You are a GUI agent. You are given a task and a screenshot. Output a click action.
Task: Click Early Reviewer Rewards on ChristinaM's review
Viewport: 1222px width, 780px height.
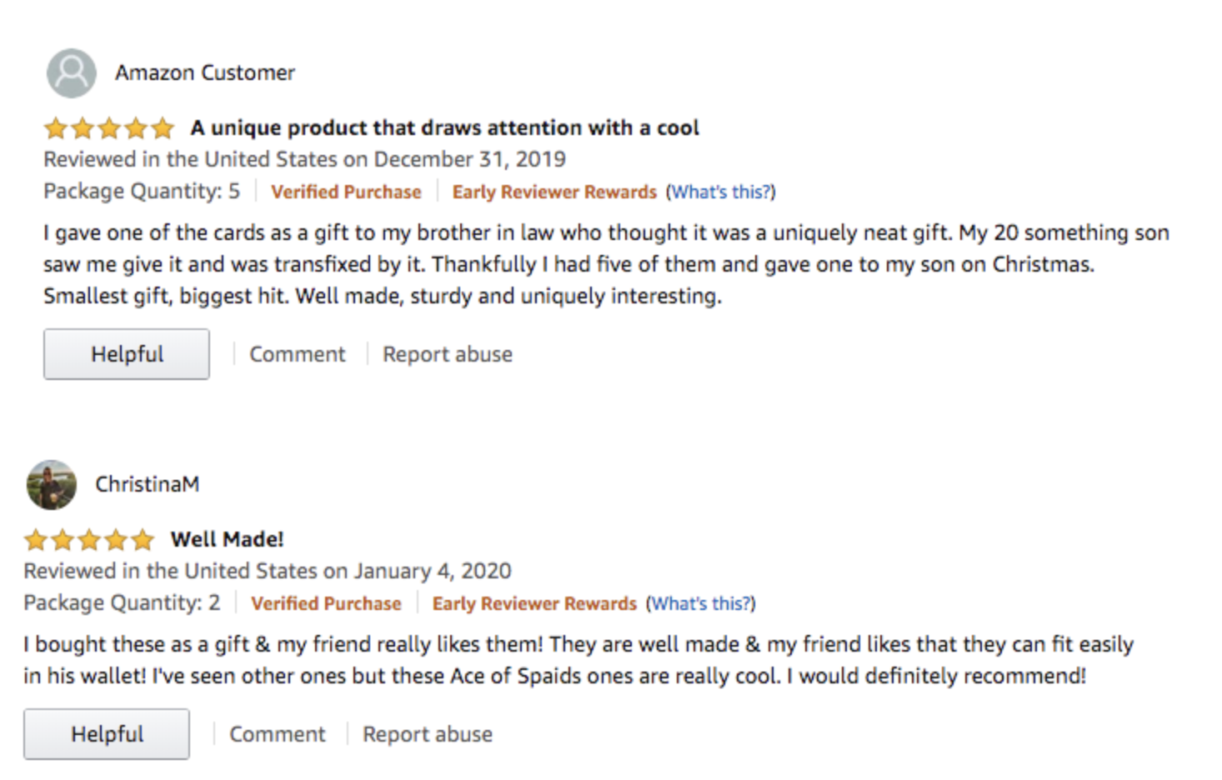(534, 604)
